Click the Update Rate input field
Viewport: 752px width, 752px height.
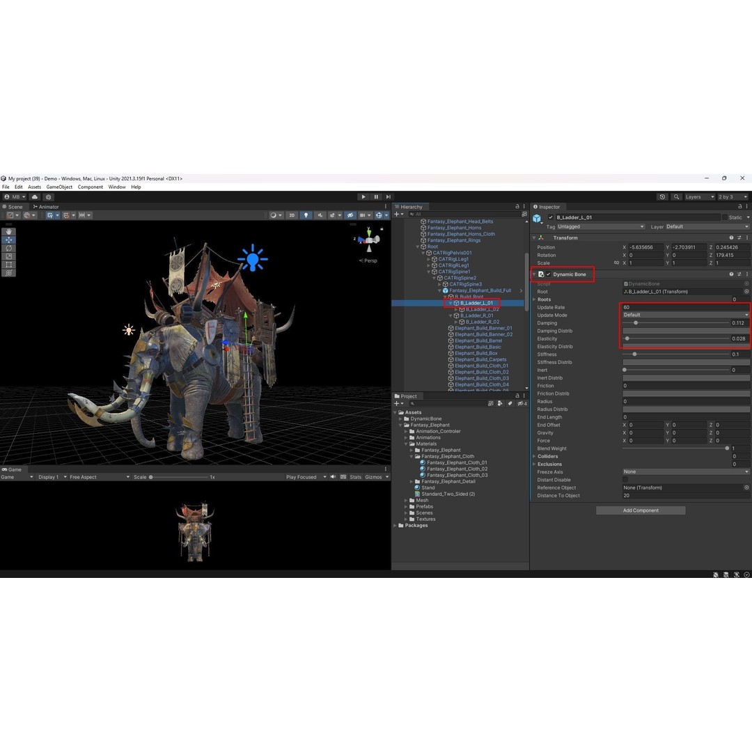tap(686, 308)
